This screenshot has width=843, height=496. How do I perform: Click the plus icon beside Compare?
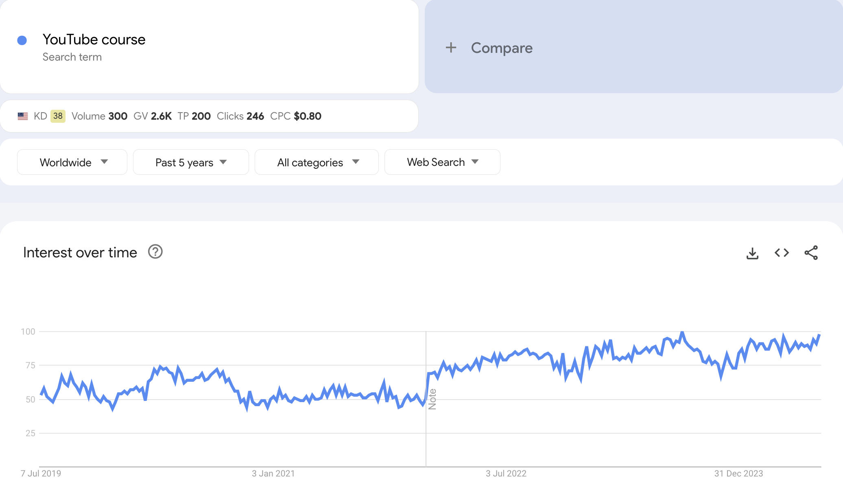click(451, 48)
